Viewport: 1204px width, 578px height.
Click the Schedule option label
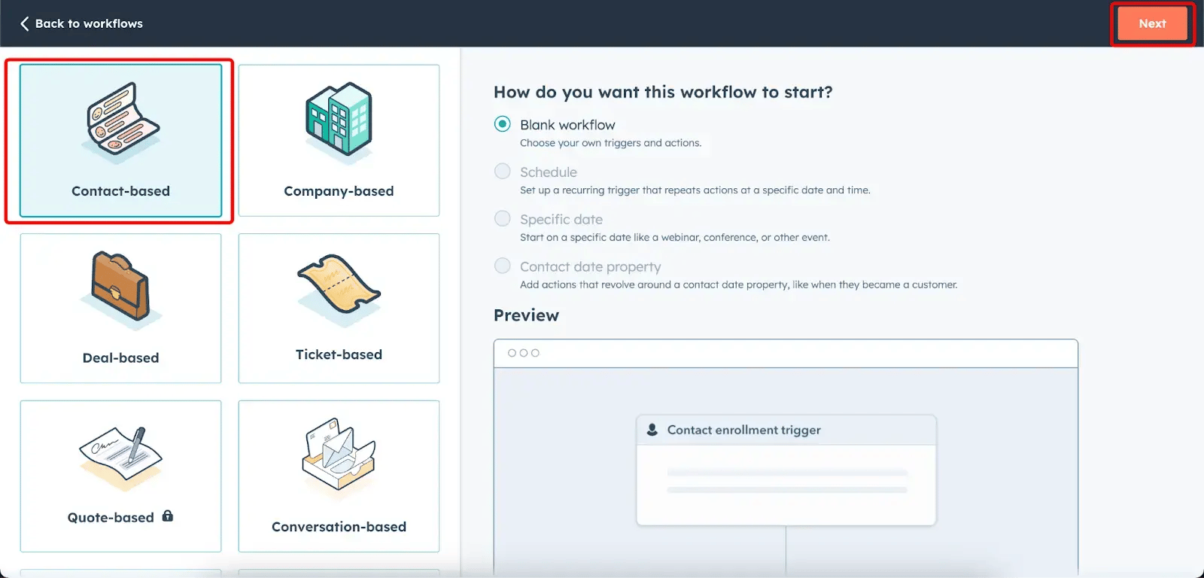click(549, 172)
